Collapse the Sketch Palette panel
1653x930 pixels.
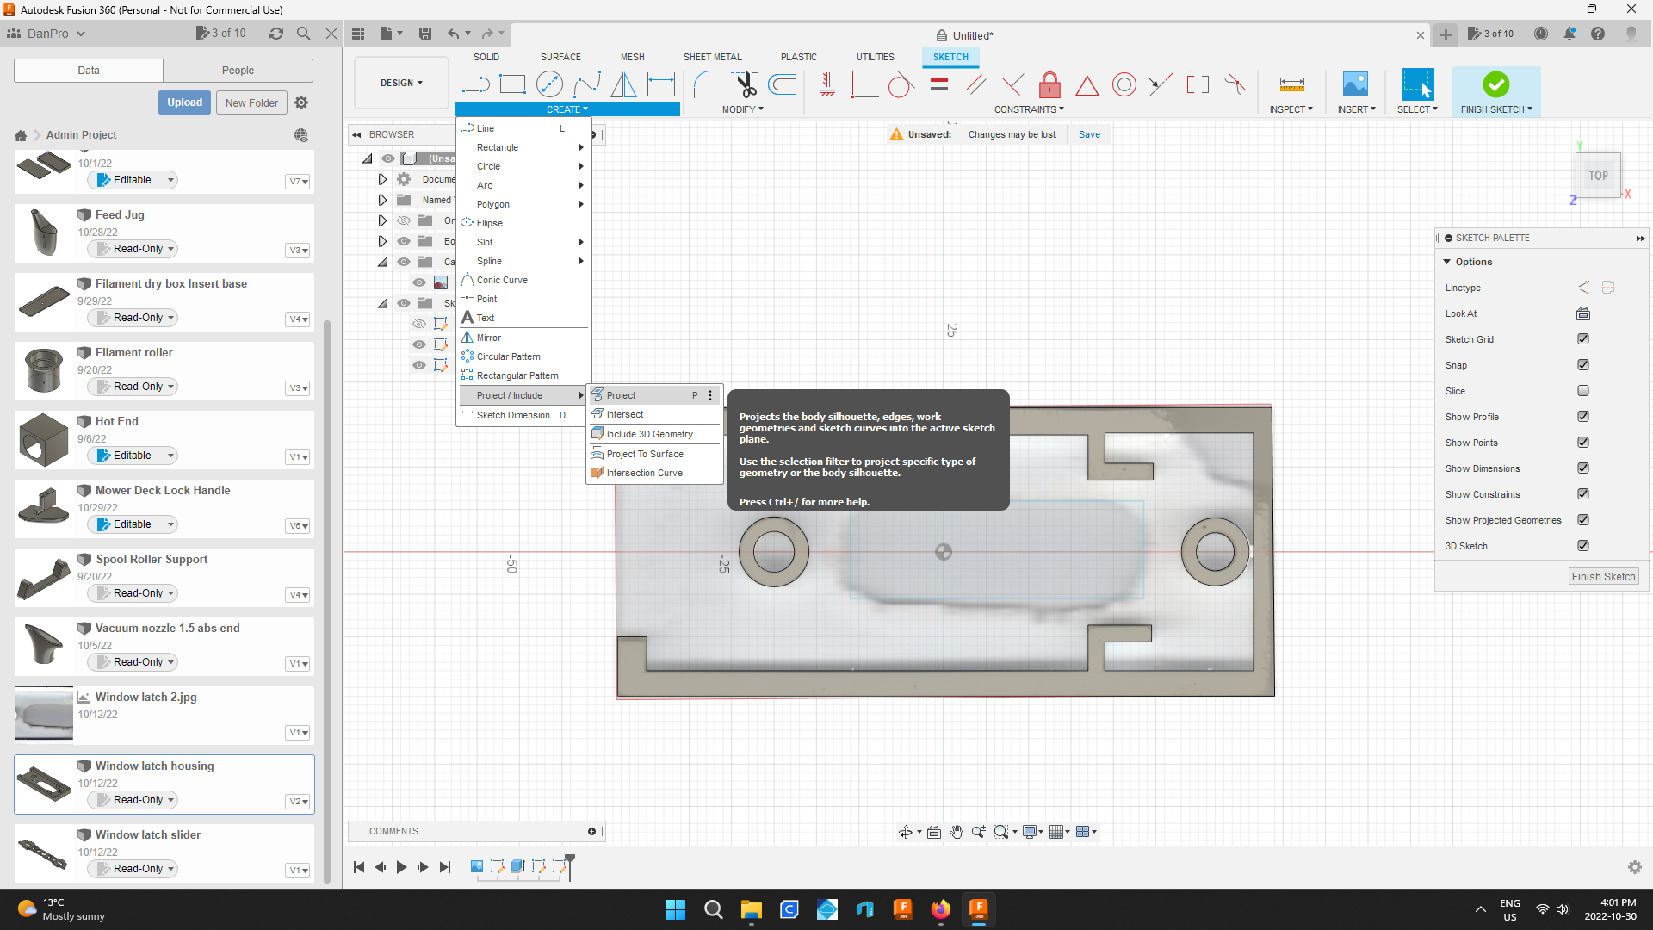[x=1640, y=238]
